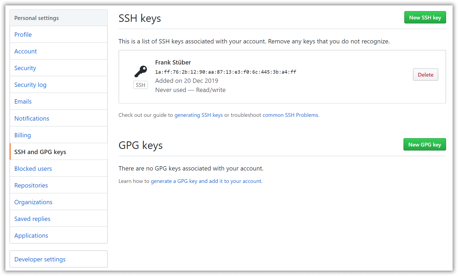Open the common SSH Problems troubleshooting page

[x=290, y=115]
